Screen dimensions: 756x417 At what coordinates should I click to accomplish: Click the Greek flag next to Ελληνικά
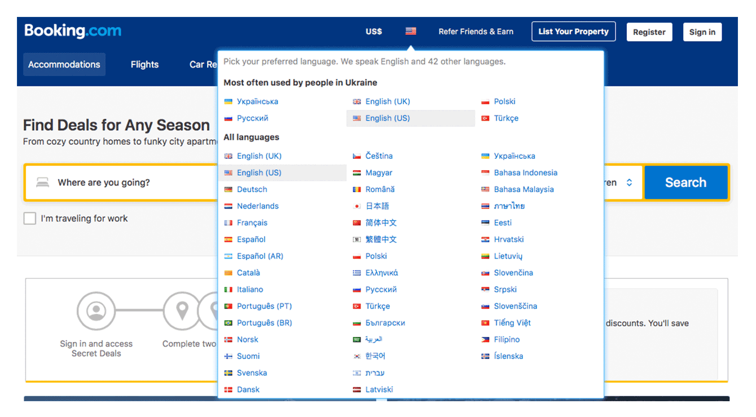coord(357,273)
